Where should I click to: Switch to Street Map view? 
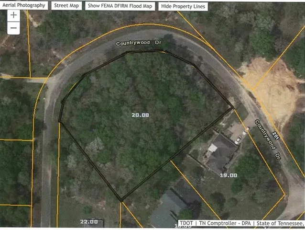(x=66, y=6)
